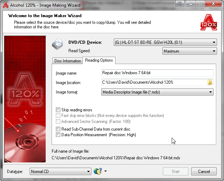Open the Datatype Normal CD dropdown
The width and height of the screenshot is (224, 181).
[60, 172]
